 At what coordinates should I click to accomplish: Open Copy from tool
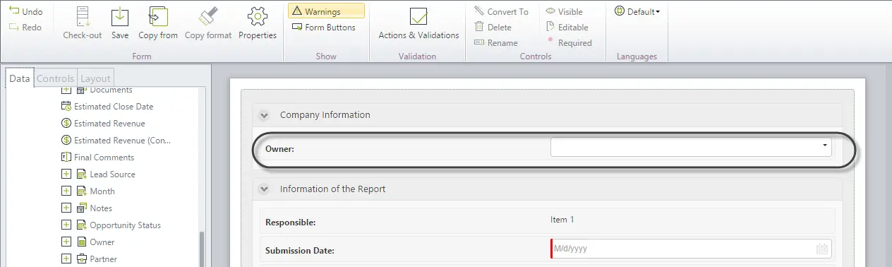coord(158,23)
